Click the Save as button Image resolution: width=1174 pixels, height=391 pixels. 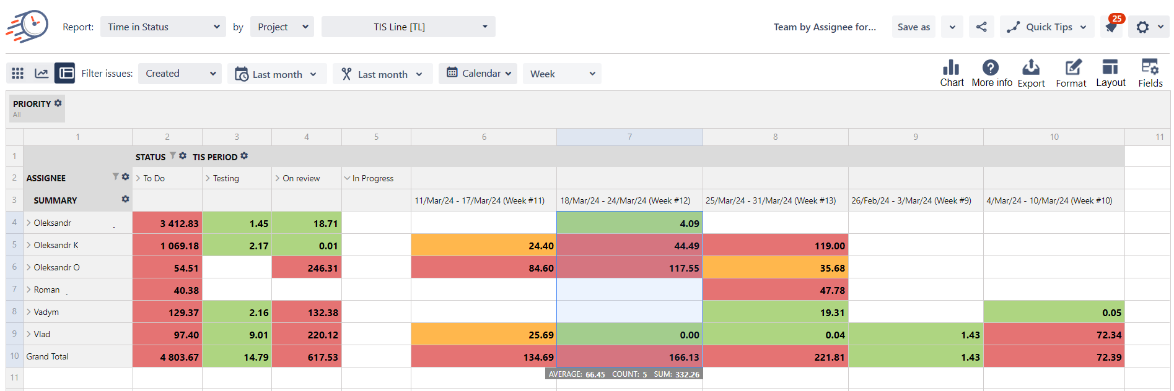pos(913,27)
